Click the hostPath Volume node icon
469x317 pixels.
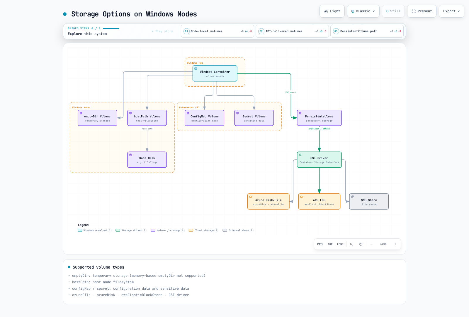tap(130, 113)
